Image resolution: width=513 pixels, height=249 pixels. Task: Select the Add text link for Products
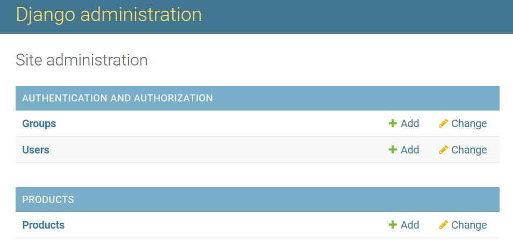[410, 224]
